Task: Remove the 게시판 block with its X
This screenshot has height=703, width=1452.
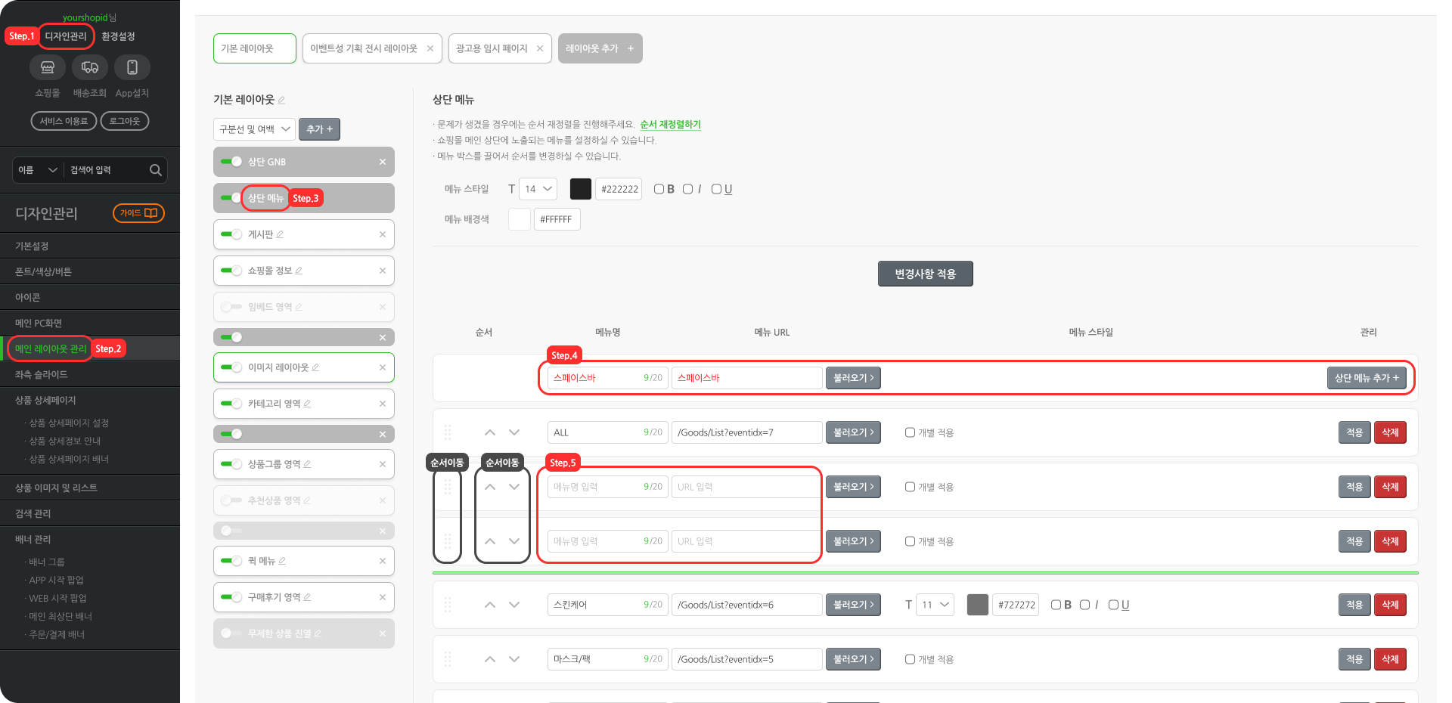Action: coord(383,234)
